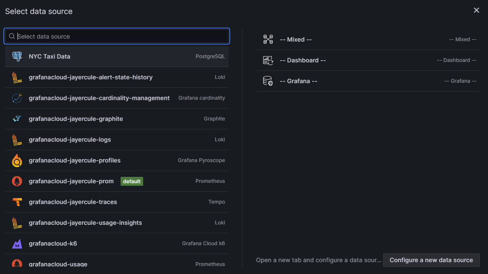
Task: Pick the grafanacloud-usage Prometheus entry
Action: click(x=58, y=264)
